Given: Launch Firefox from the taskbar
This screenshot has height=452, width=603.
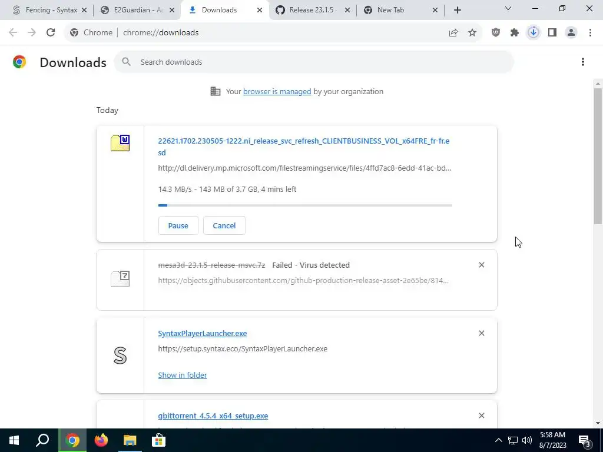Looking at the screenshot, I should pos(101,440).
